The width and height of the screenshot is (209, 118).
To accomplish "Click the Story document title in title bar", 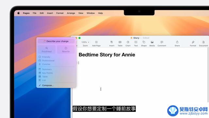I will pyautogui.click(x=136, y=38).
